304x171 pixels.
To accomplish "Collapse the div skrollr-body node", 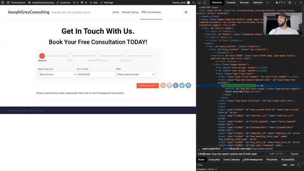I will [x=202, y=28].
